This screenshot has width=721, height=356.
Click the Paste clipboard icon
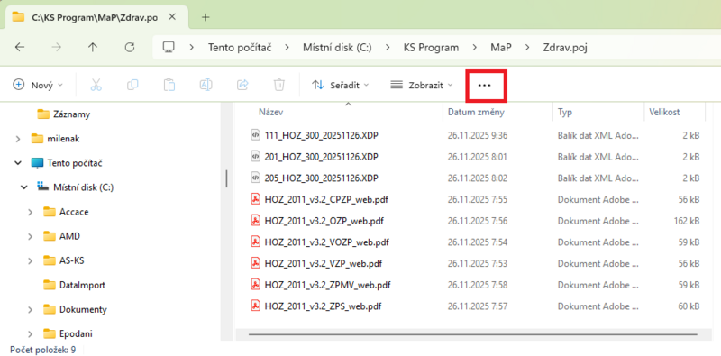click(x=169, y=85)
